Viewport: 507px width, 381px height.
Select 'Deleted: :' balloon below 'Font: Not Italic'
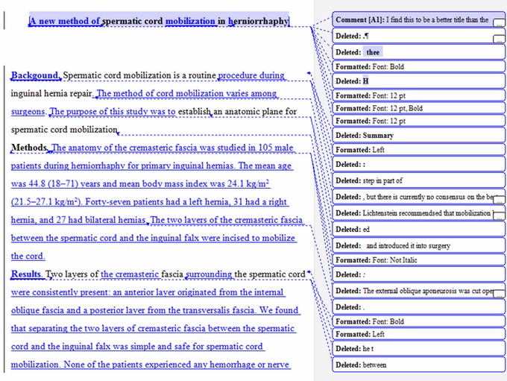[418, 274]
